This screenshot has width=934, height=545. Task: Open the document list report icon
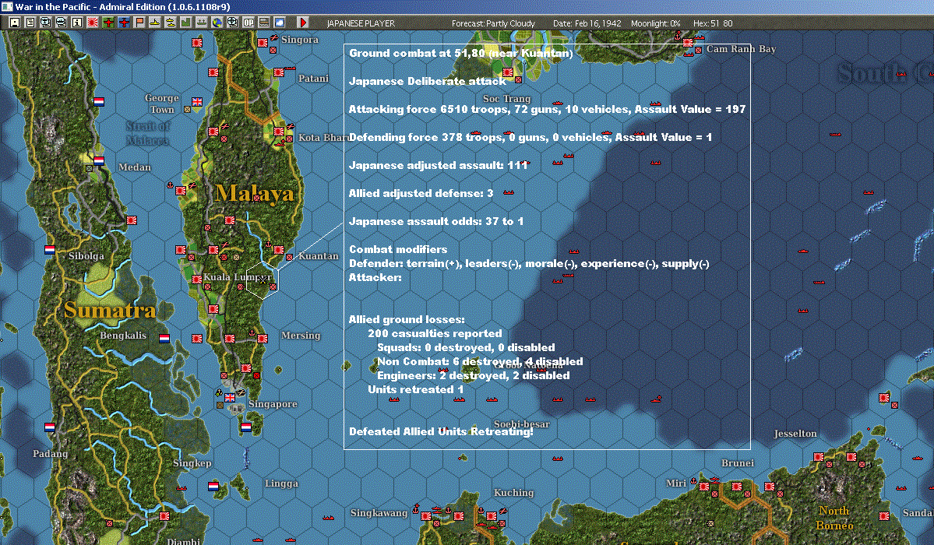[30, 23]
